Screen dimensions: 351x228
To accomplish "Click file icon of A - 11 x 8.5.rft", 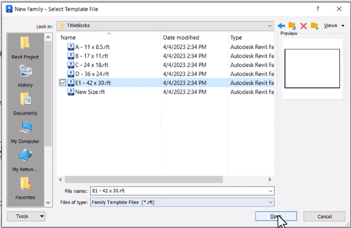I will tap(71, 47).
